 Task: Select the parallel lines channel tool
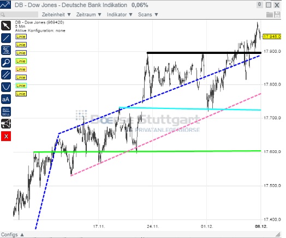pos(6,75)
